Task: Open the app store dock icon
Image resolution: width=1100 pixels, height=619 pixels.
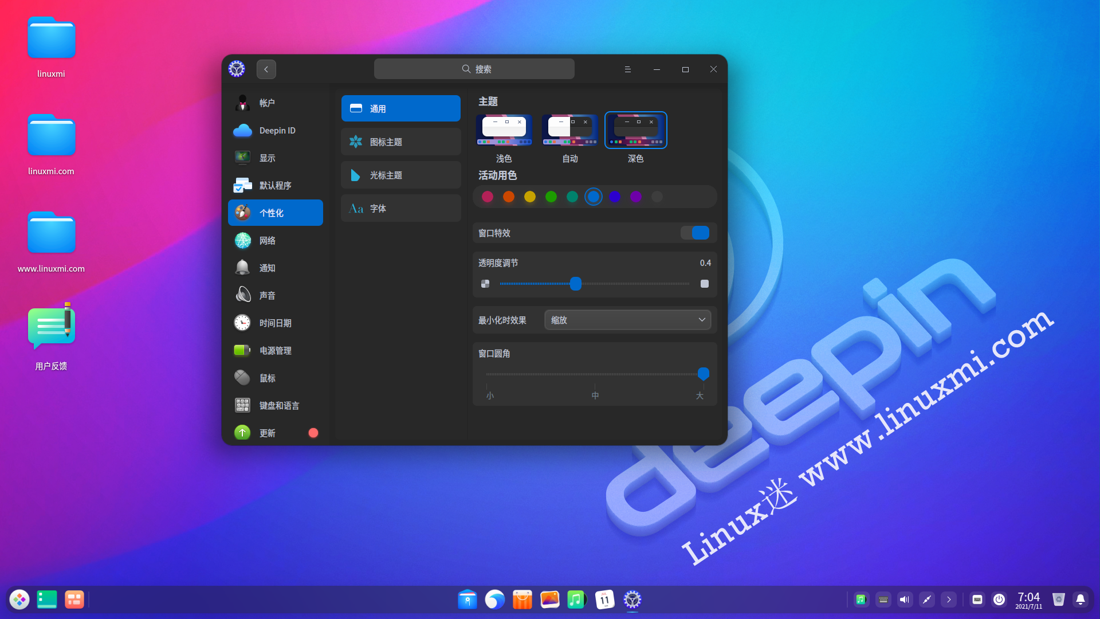Action: point(522,600)
